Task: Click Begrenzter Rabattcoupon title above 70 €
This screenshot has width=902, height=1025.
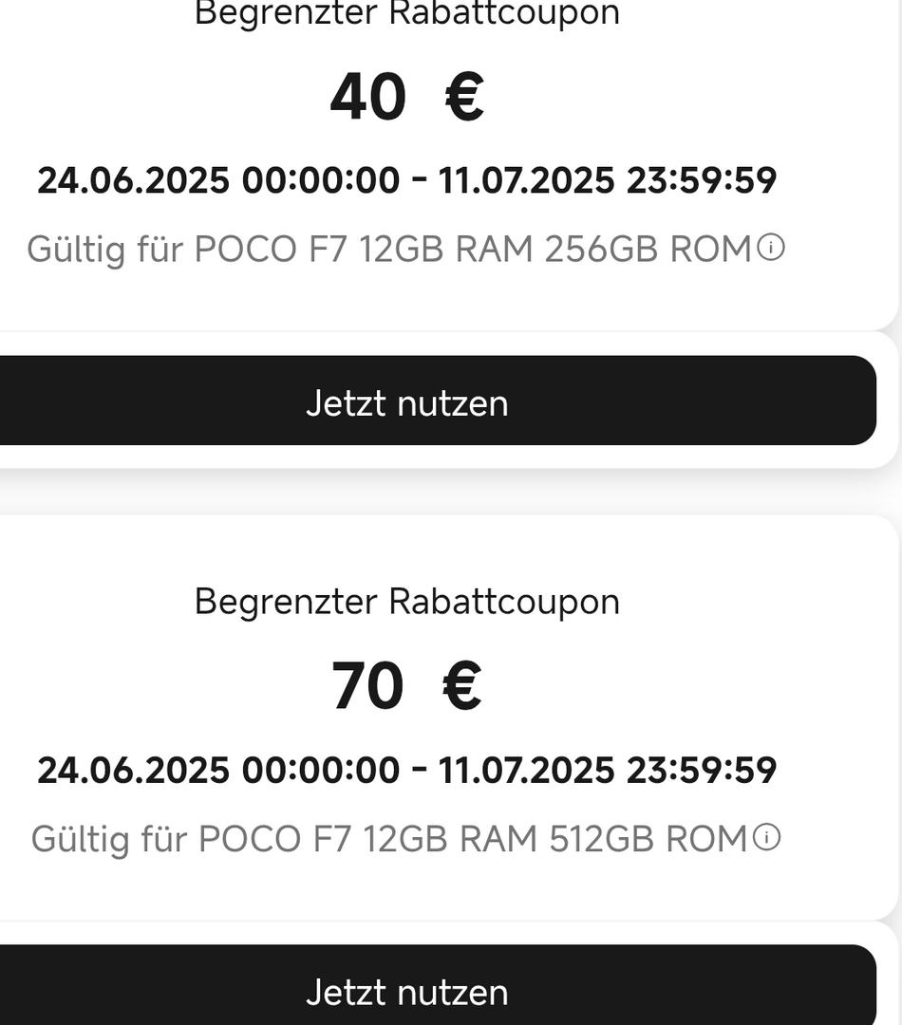Action: (x=406, y=602)
